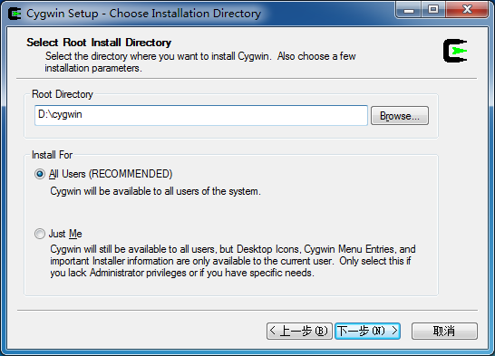This screenshot has width=495, height=356.
Task: Click the 'Select Root Install Directory' heading
Action: [99, 43]
